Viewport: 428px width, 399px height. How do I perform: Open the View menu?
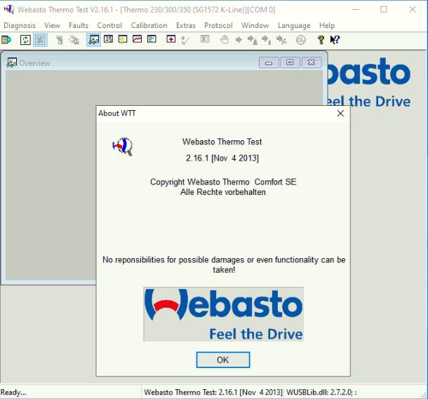52,25
